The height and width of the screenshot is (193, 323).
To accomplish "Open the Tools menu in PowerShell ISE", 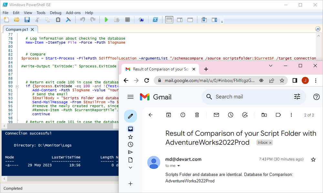I will [x=41, y=13].
